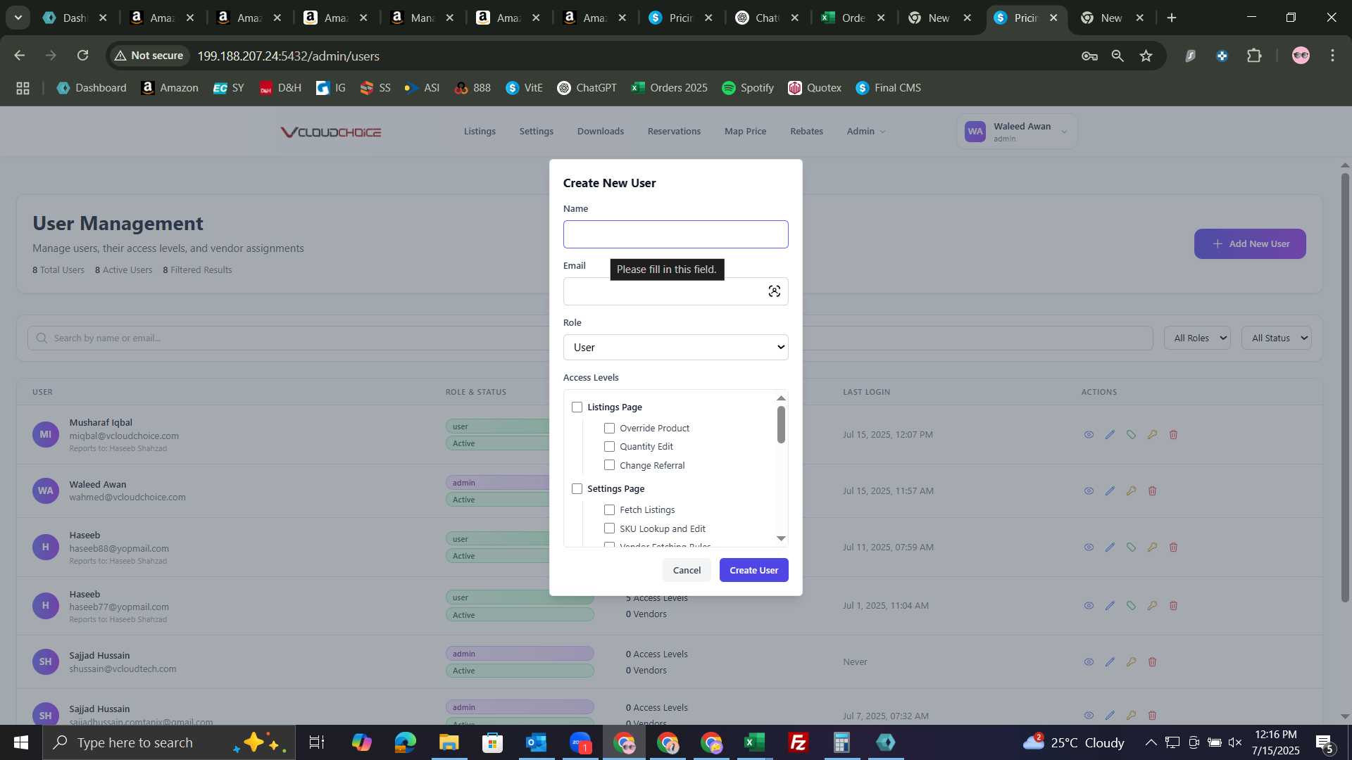Click key icon for haseeb77@yopmail.com row
This screenshot has width=1352, height=760.
(x=1152, y=606)
